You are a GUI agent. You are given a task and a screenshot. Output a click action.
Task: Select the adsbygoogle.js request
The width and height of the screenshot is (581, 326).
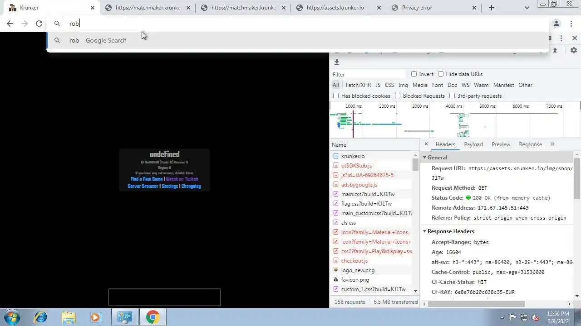372,185
